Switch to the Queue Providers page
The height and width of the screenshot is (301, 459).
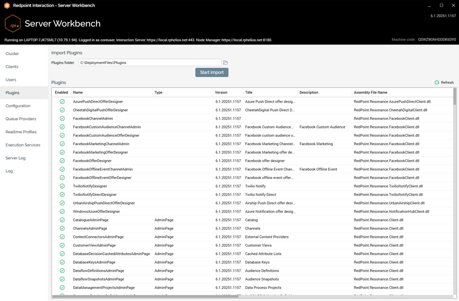tap(21, 119)
